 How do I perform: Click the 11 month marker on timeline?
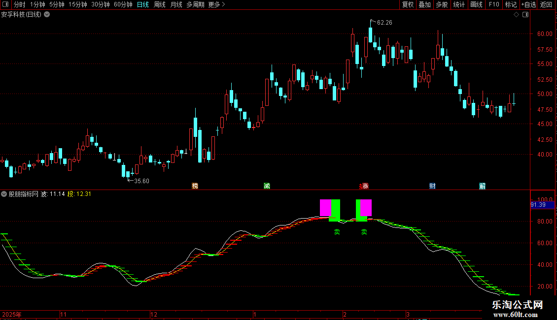point(63,314)
